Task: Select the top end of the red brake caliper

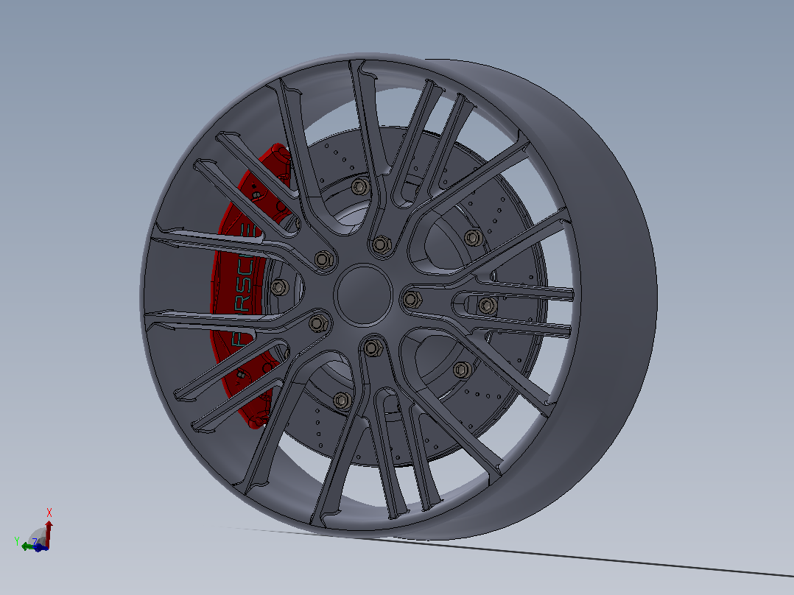Action: tap(278, 152)
